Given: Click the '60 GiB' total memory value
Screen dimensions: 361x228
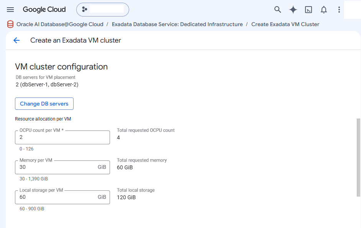Looking at the screenshot, I should click(125, 168).
